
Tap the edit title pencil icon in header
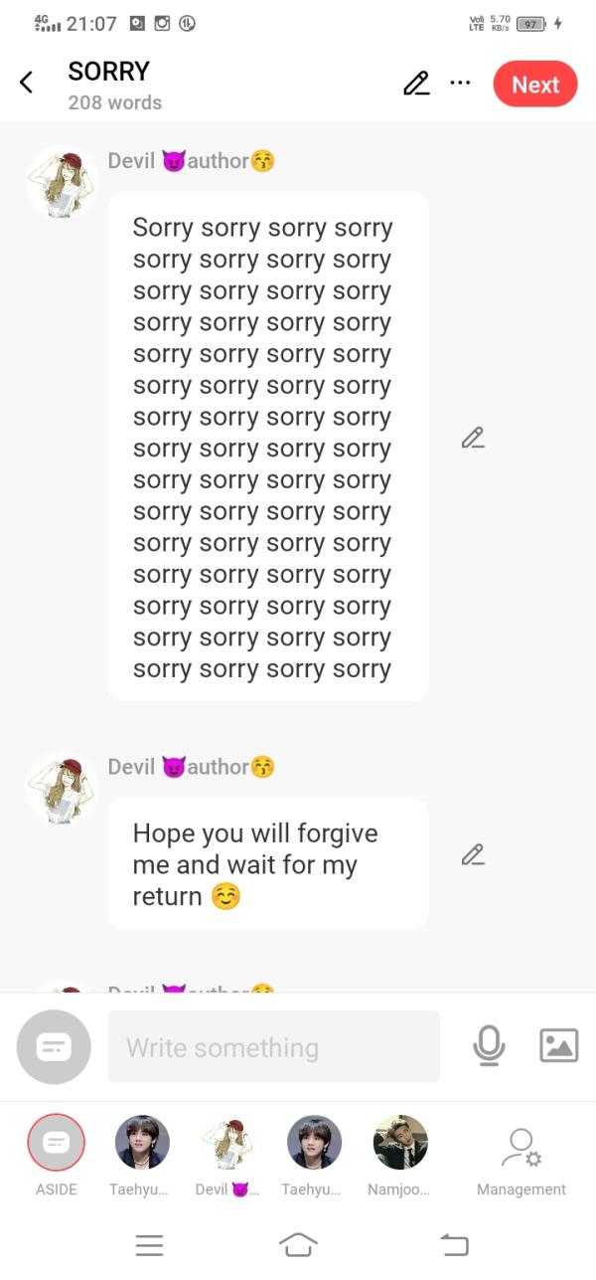(x=416, y=84)
